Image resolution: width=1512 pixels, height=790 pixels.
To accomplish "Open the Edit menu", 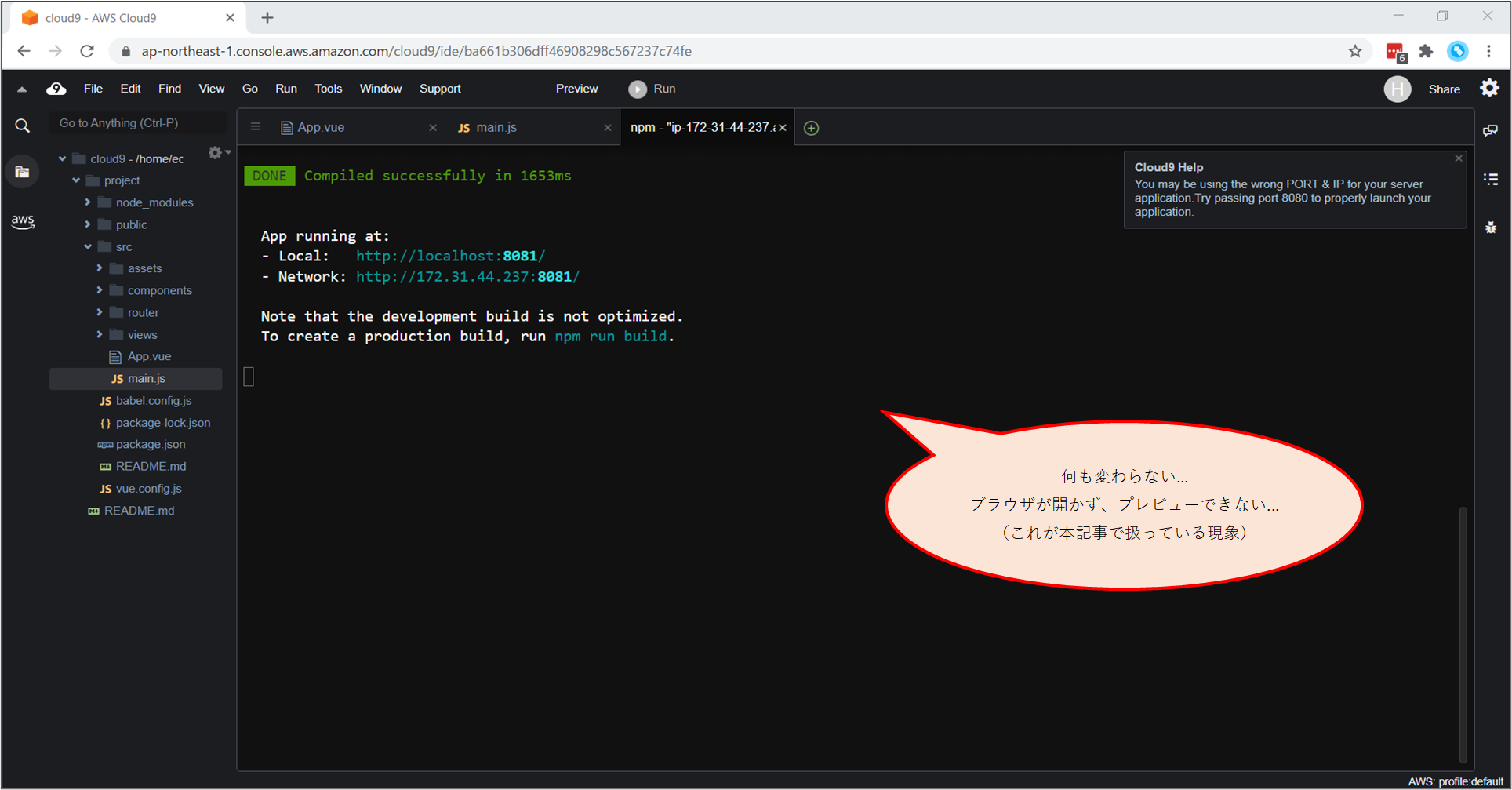I will pos(130,89).
